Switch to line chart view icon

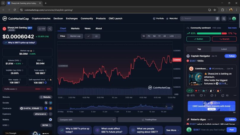(x=89, y=36)
